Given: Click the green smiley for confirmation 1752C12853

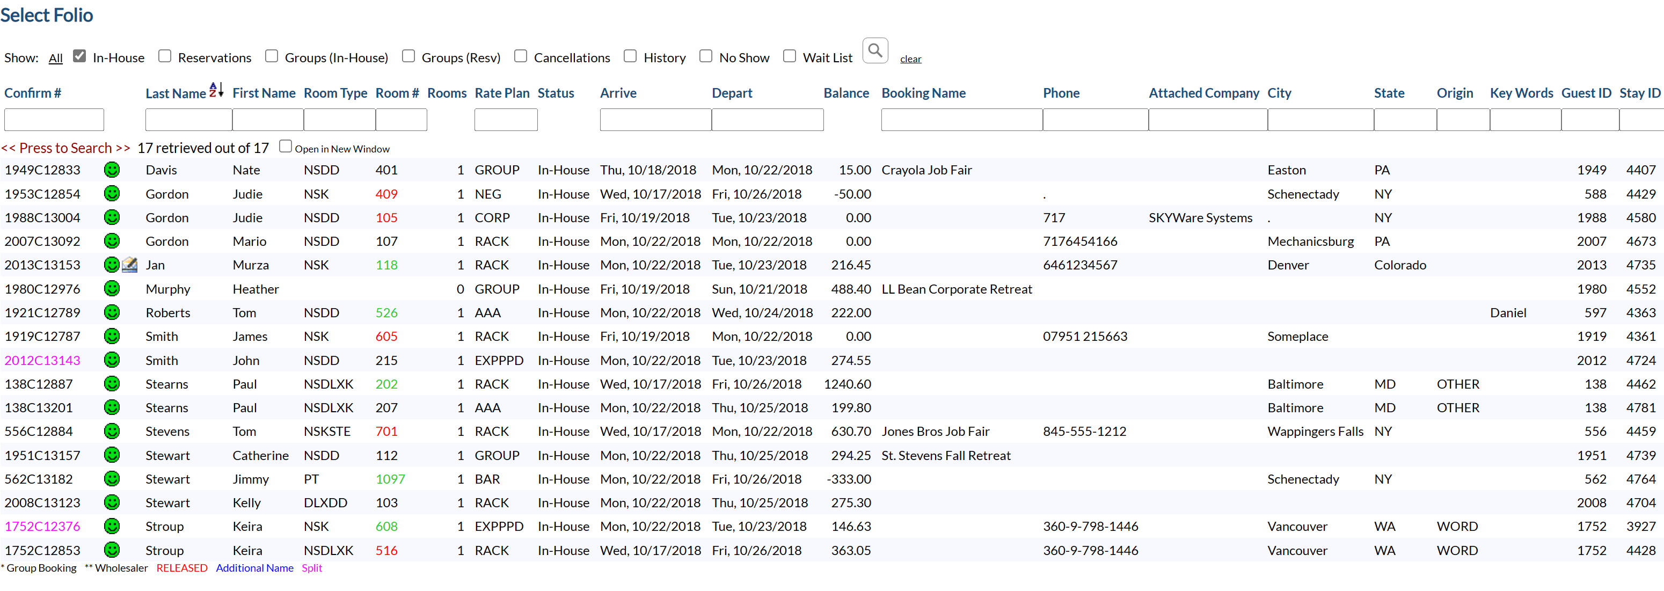Looking at the screenshot, I should [112, 550].
